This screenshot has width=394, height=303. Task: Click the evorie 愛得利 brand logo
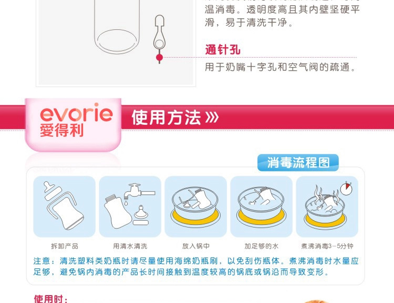[76, 120]
